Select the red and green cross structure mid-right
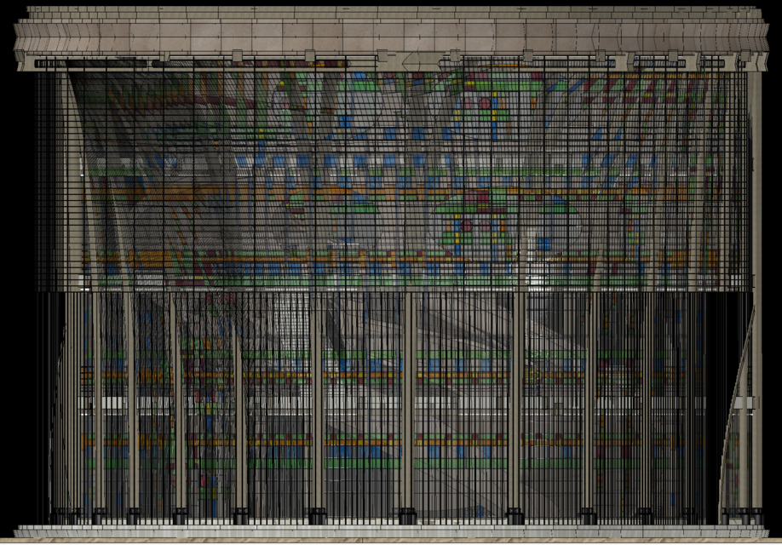Viewport: 782px width, 545px height. point(475,223)
